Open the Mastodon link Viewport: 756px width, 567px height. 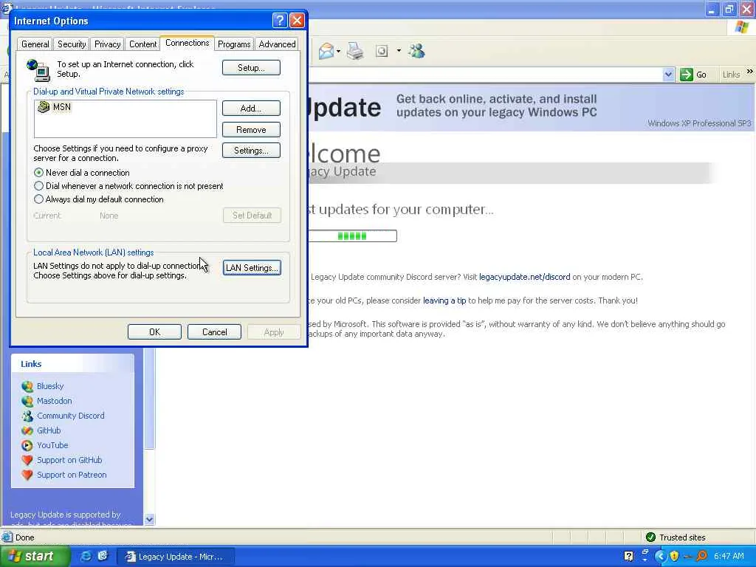(x=55, y=401)
